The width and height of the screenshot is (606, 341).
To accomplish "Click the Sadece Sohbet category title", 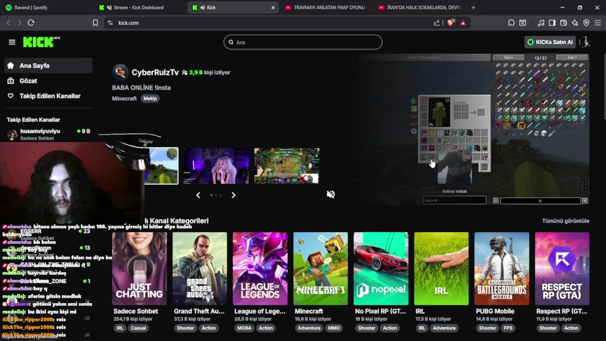I will click(x=136, y=311).
